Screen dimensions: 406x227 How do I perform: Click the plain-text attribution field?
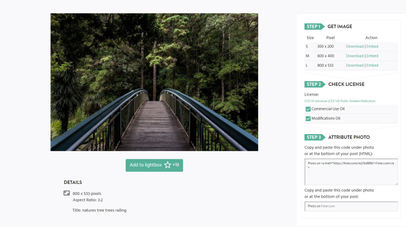pyautogui.click(x=351, y=206)
